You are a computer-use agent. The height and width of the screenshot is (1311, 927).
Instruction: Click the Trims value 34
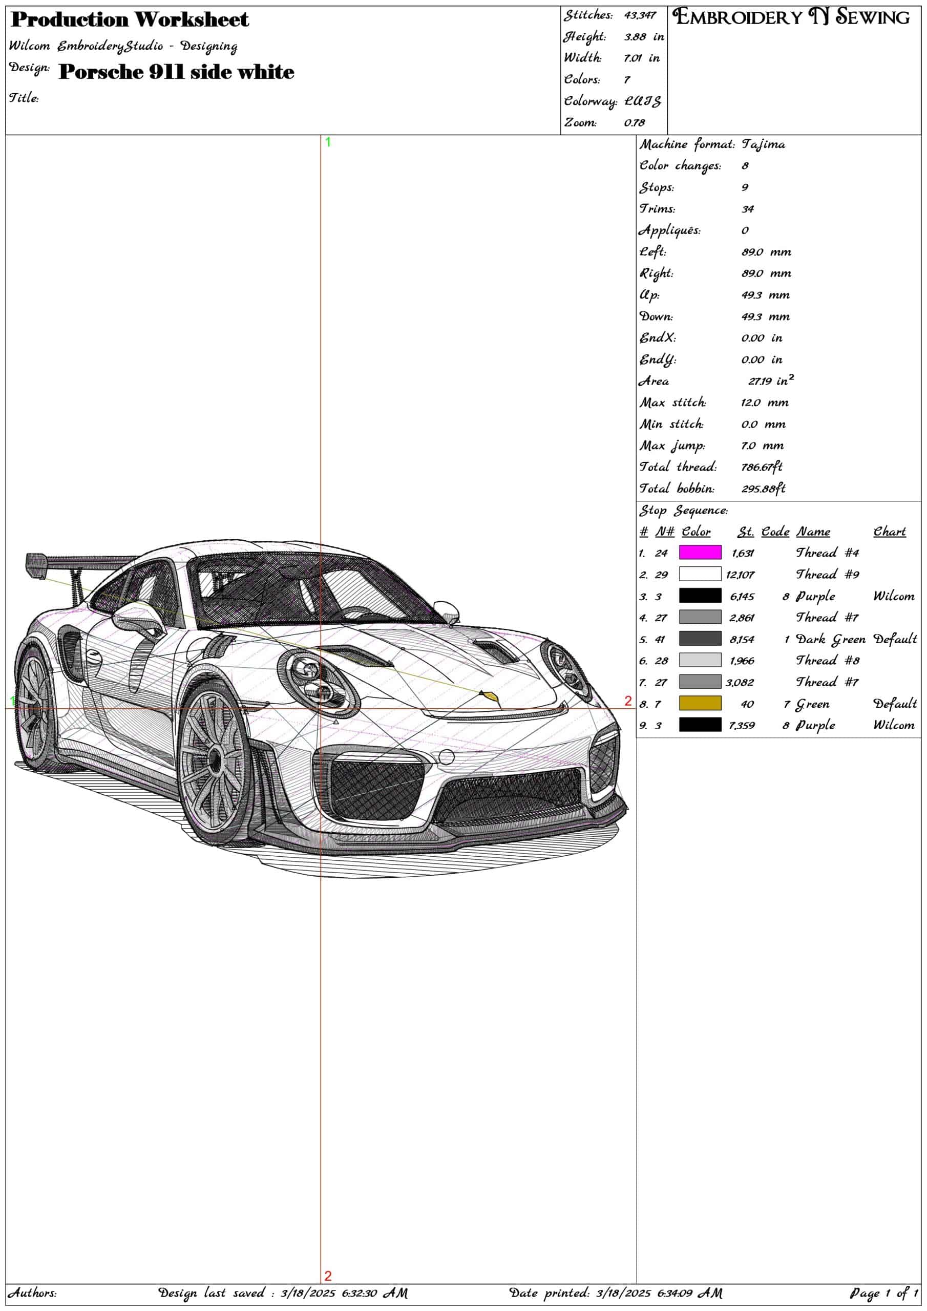pyautogui.click(x=748, y=209)
